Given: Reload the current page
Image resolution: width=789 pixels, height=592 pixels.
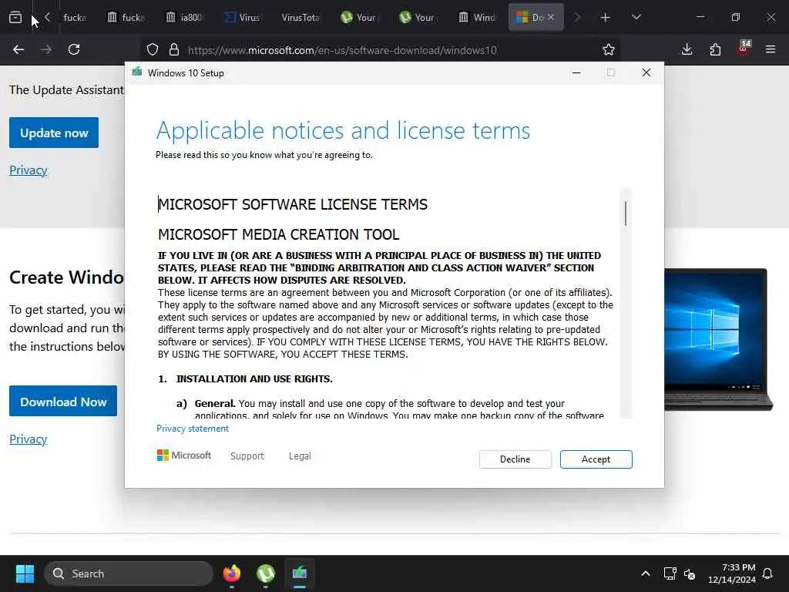Looking at the screenshot, I should tap(74, 49).
